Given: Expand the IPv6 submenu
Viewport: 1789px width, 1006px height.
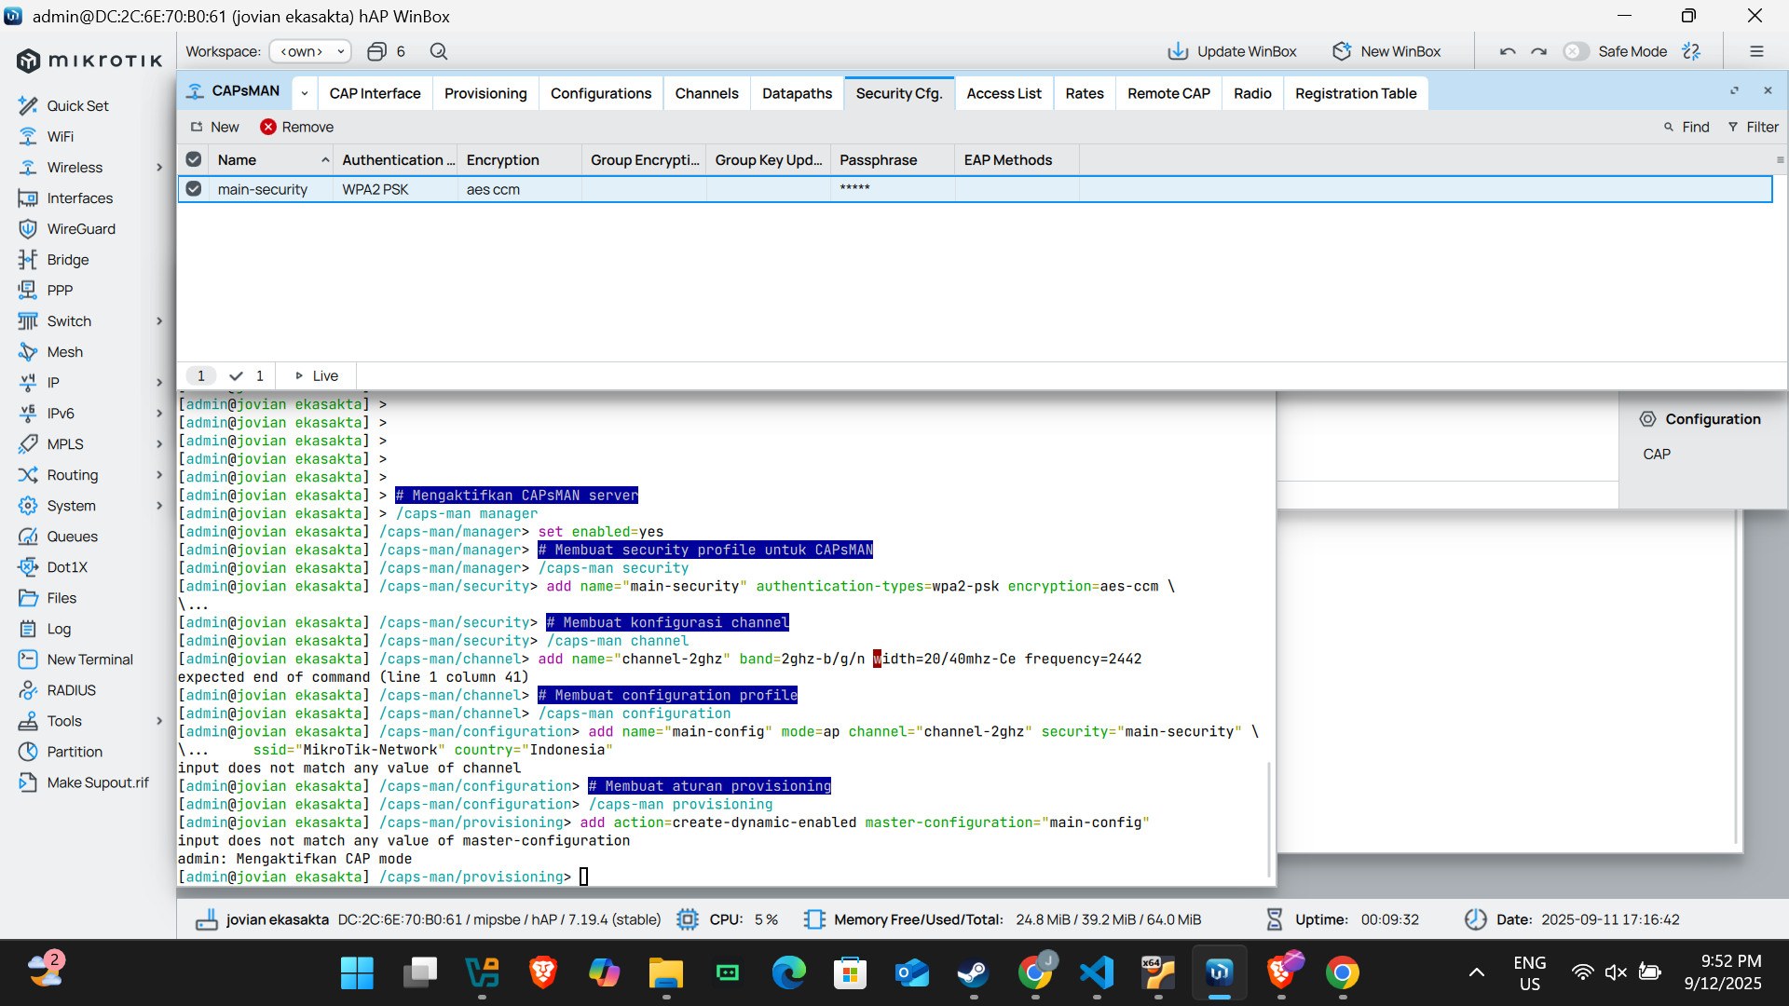Looking at the screenshot, I should [159, 413].
